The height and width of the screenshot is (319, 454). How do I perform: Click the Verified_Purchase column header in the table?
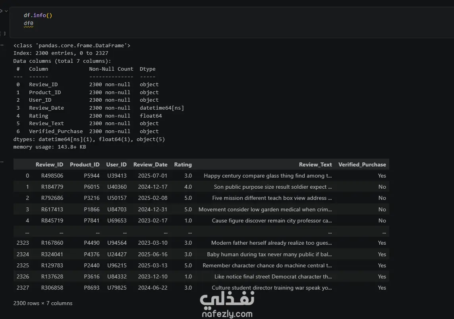click(362, 164)
